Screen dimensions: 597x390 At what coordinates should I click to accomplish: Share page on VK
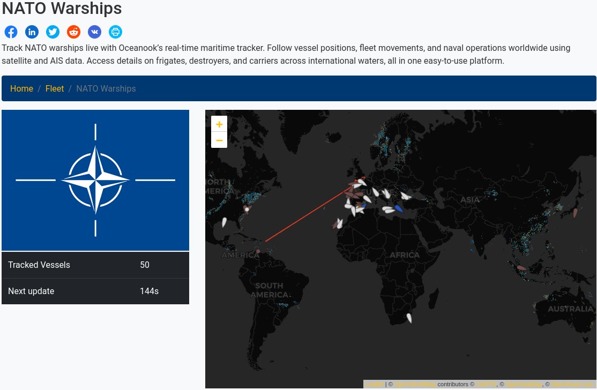coord(95,32)
